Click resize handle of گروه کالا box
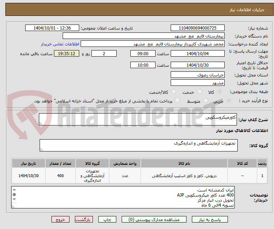The height and width of the screenshot is (229, 274). 42,149
